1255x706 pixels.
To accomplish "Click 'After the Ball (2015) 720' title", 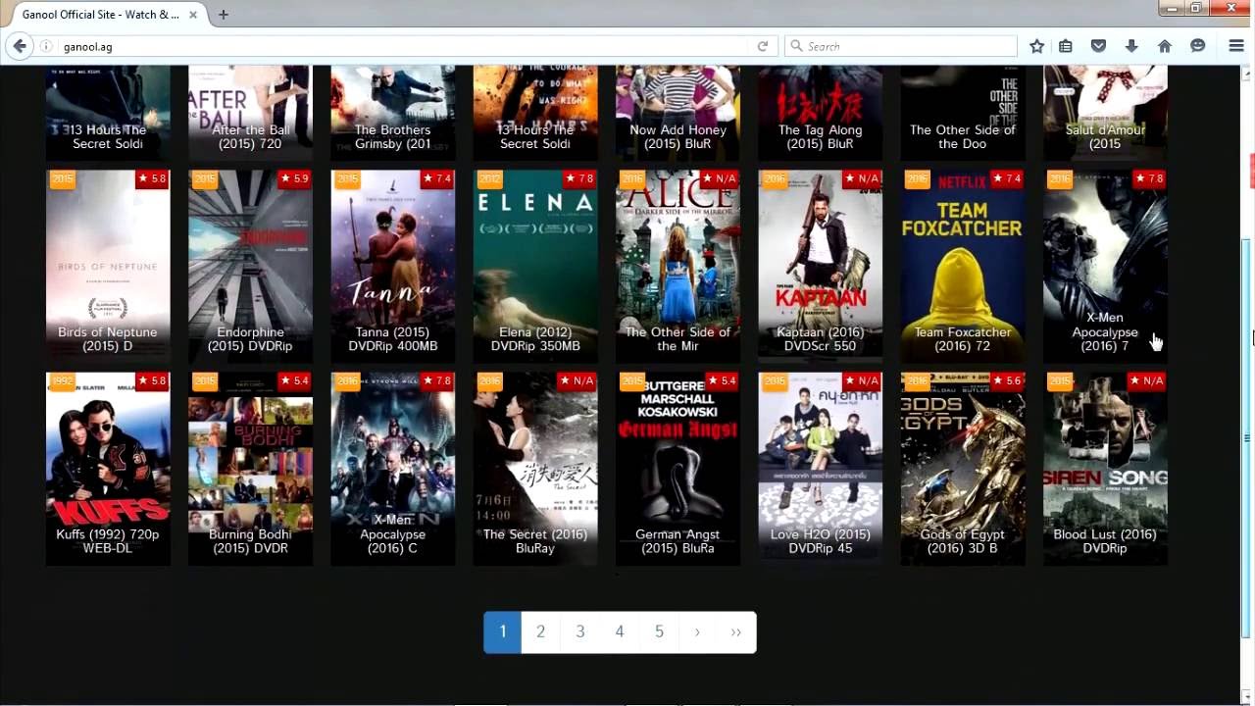I will click(x=250, y=136).
